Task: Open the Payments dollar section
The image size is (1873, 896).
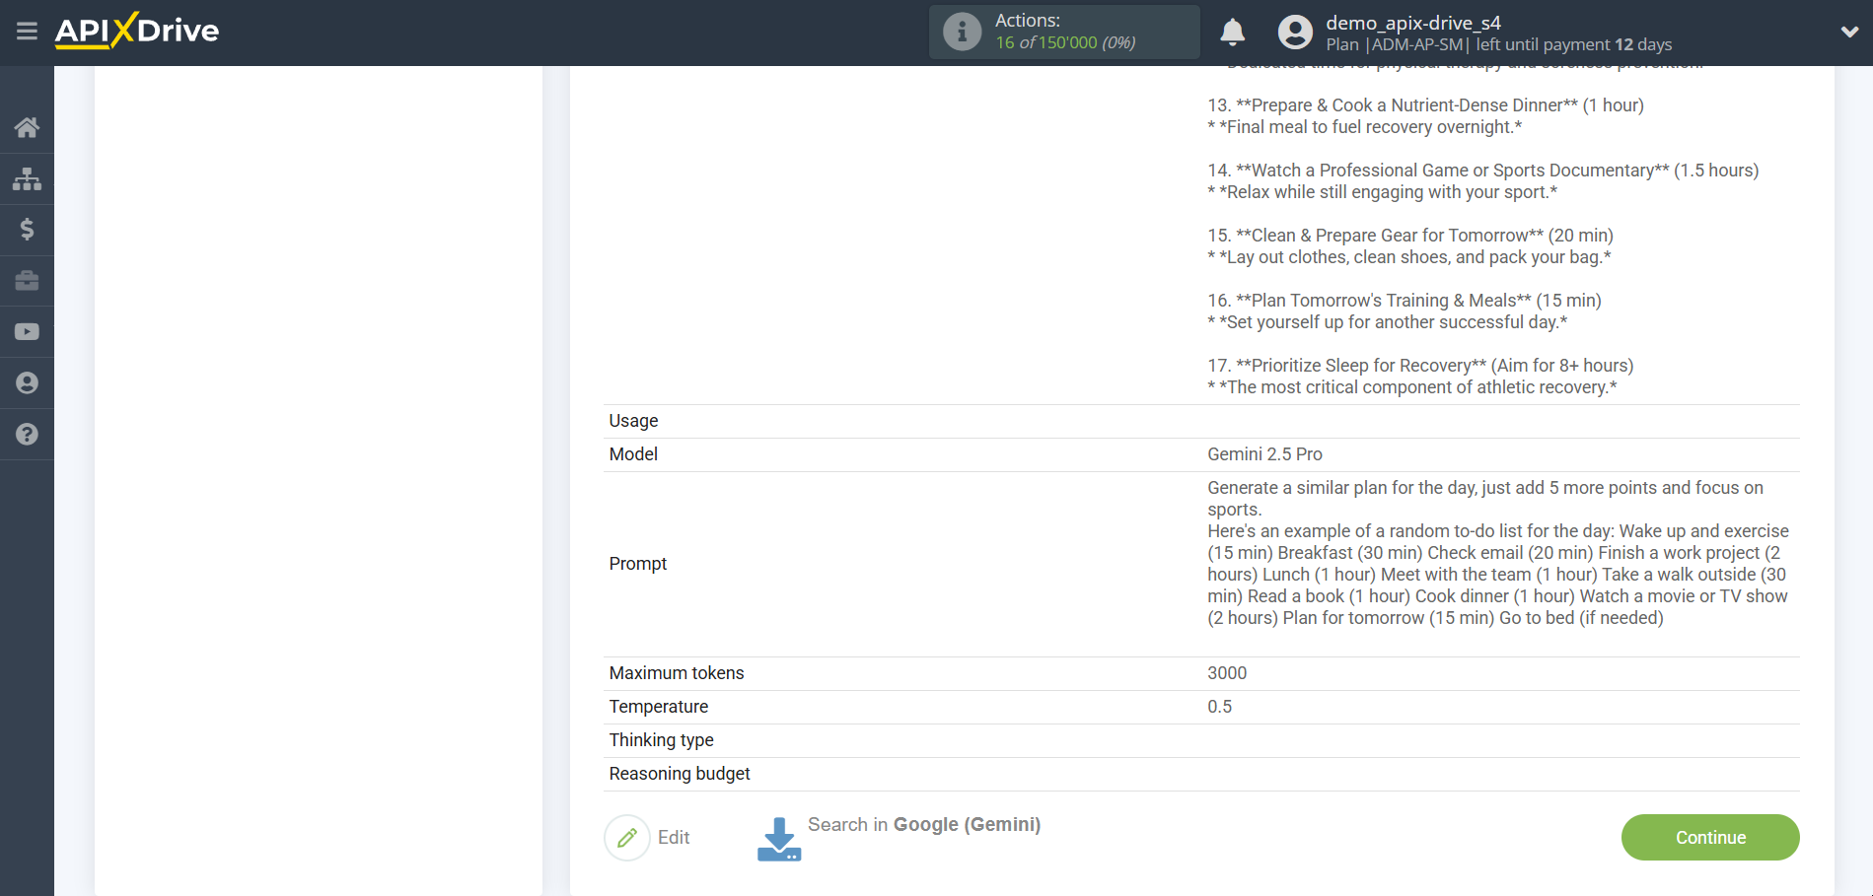Action: (27, 230)
